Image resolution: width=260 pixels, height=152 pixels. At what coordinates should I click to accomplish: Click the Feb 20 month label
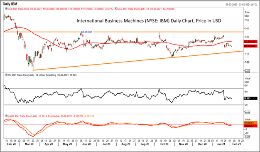point(12,144)
